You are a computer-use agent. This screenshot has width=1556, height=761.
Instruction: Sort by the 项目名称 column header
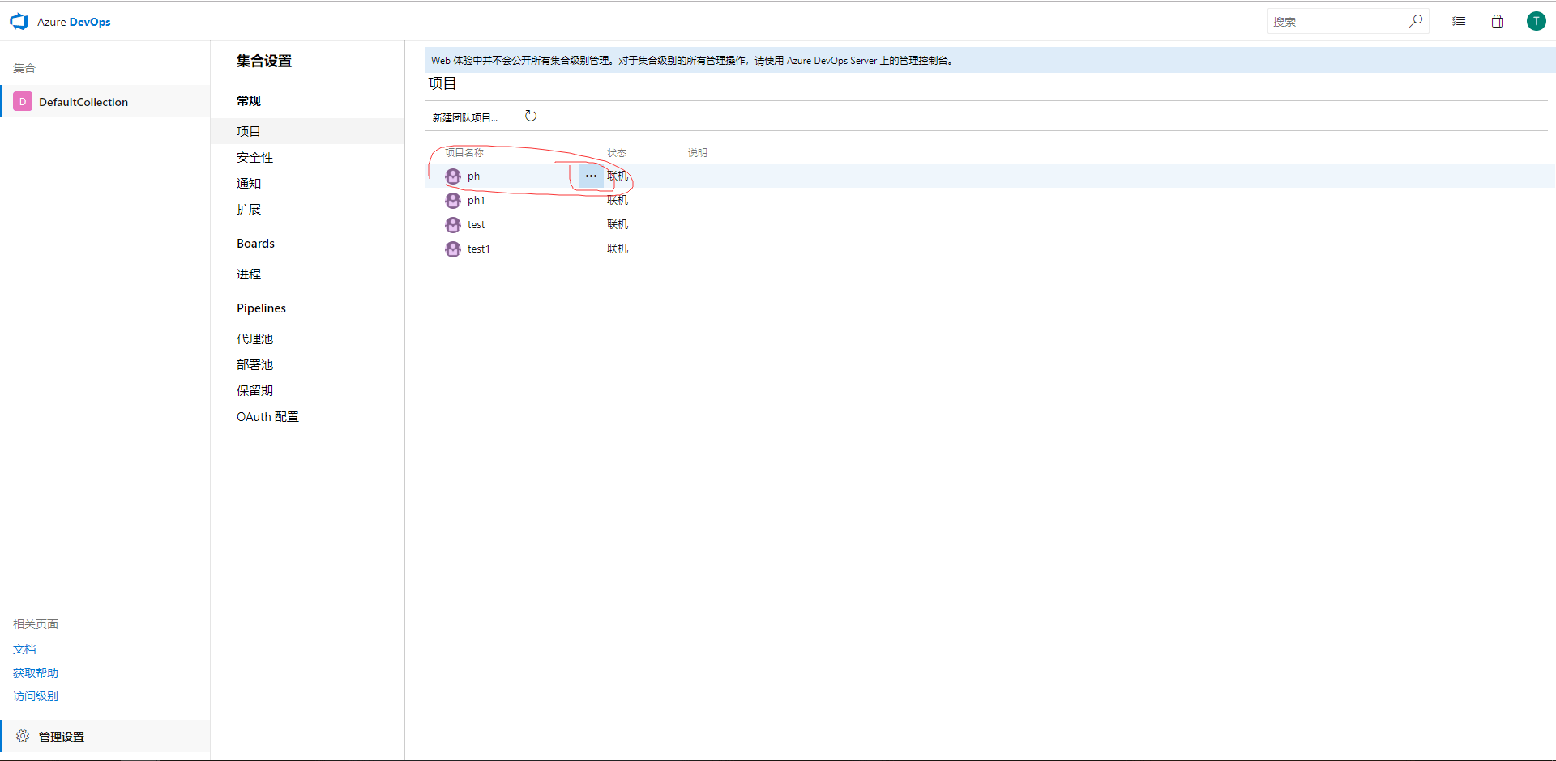pyautogui.click(x=464, y=153)
